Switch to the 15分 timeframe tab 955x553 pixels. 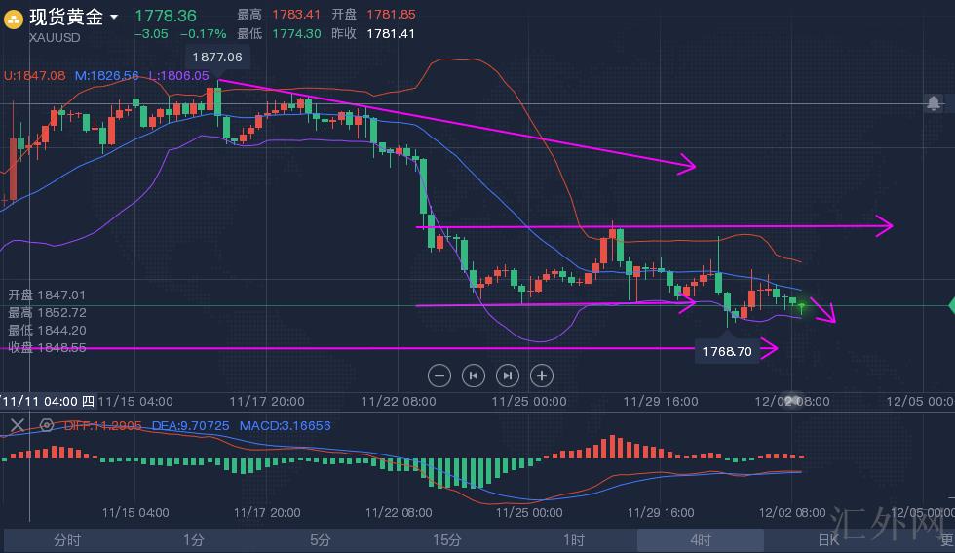pos(447,540)
